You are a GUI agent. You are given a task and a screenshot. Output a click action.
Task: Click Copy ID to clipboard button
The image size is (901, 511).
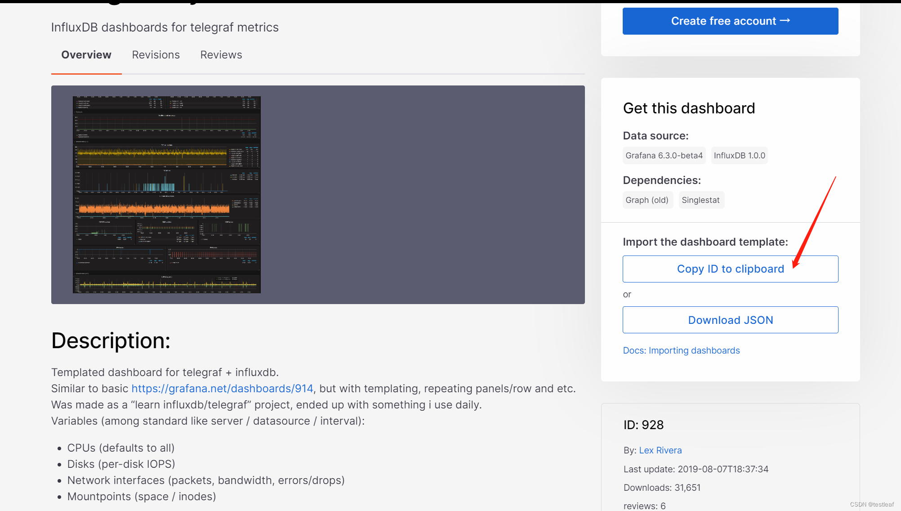tap(730, 269)
